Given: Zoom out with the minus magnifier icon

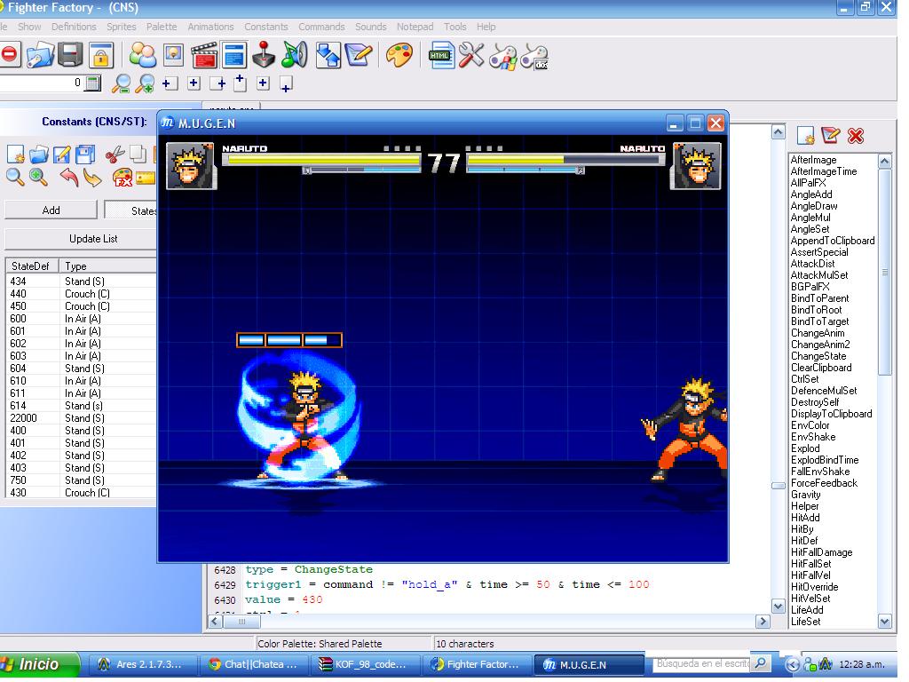Looking at the screenshot, I should coord(121,83).
